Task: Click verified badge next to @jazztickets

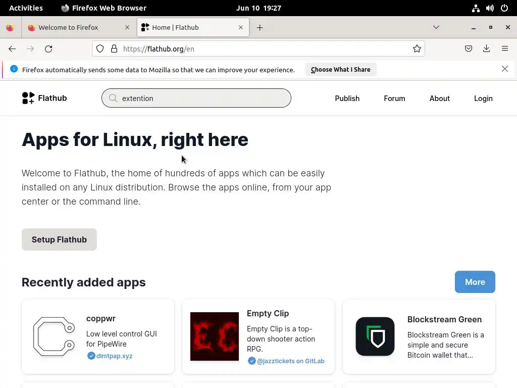Action: point(251,361)
